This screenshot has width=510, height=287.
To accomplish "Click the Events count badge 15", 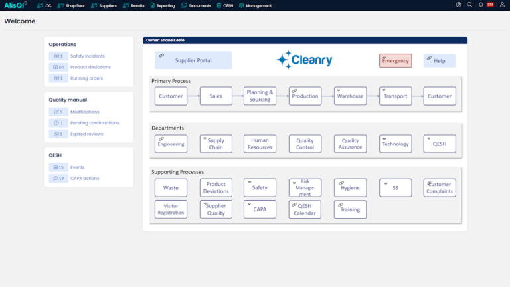I will click(x=58, y=167).
